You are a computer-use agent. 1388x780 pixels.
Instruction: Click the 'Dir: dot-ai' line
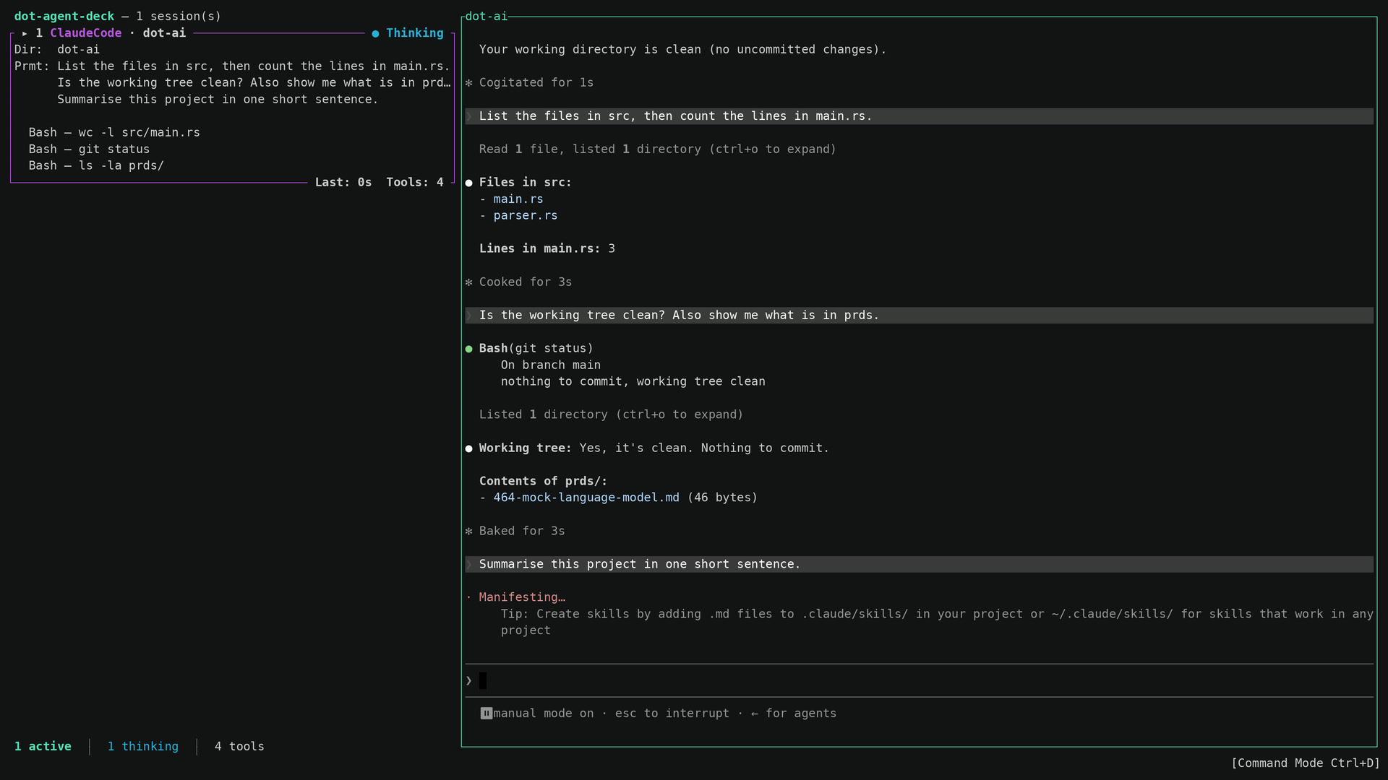coord(57,50)
